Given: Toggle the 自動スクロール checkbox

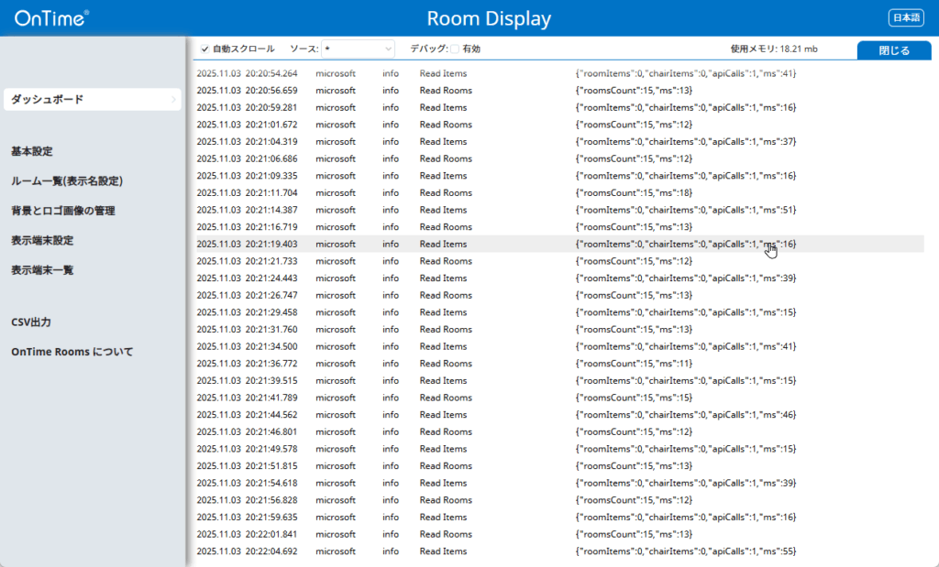Looking at the screenshot, I should click(205, 49).
